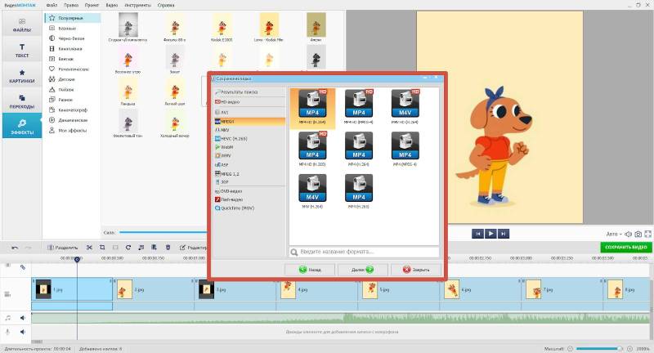Viewport: 654px width, 353px height.
Task: Adjust the timeline Масштаб zoom slider
Action: pyautogui.click(x=599, y=348)
